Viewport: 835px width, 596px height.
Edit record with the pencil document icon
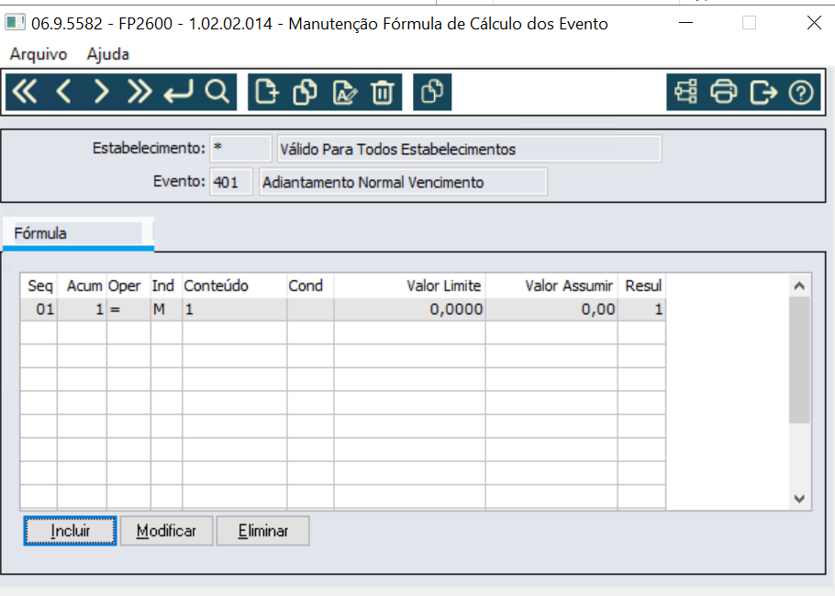344,92
